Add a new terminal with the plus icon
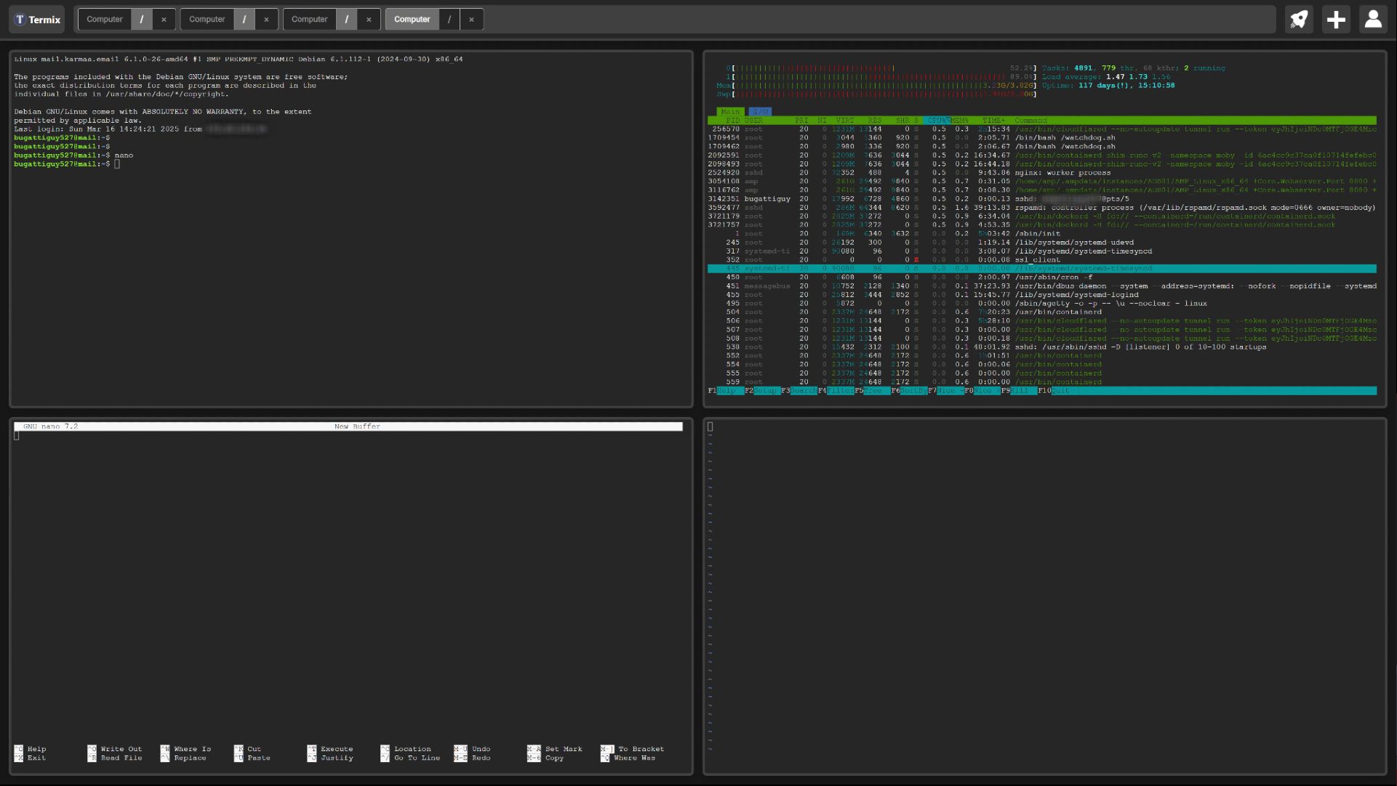Image resolution: width=1397 pixels, height=786 pixels. [x=1336, y=19]
